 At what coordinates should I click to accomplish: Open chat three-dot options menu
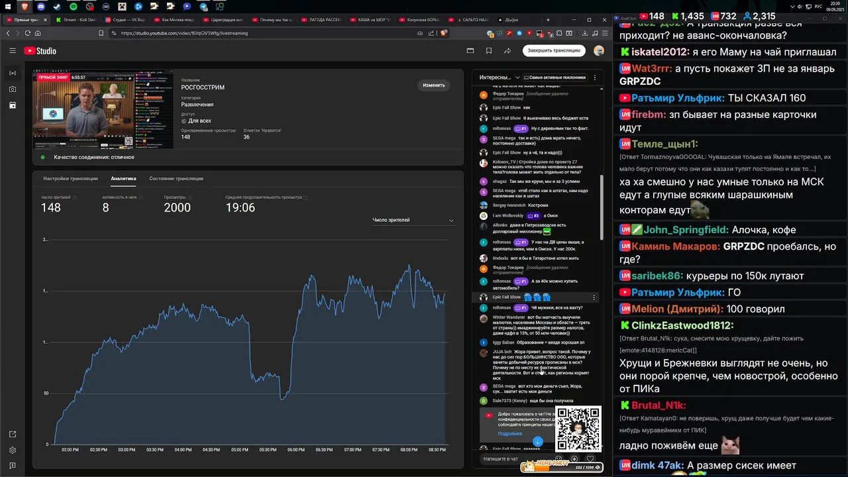594,78
